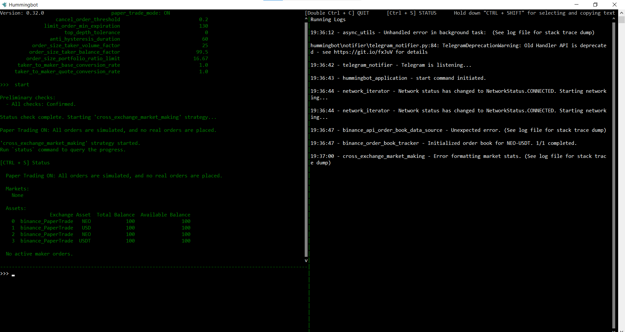Click the '[Ctrl + S] STATUS' hint

(x=411, y=13)
